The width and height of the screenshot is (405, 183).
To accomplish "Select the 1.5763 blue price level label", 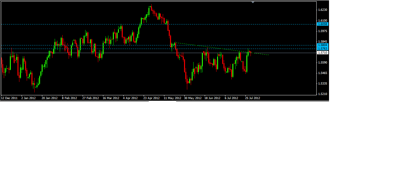I will coord(323,49).
